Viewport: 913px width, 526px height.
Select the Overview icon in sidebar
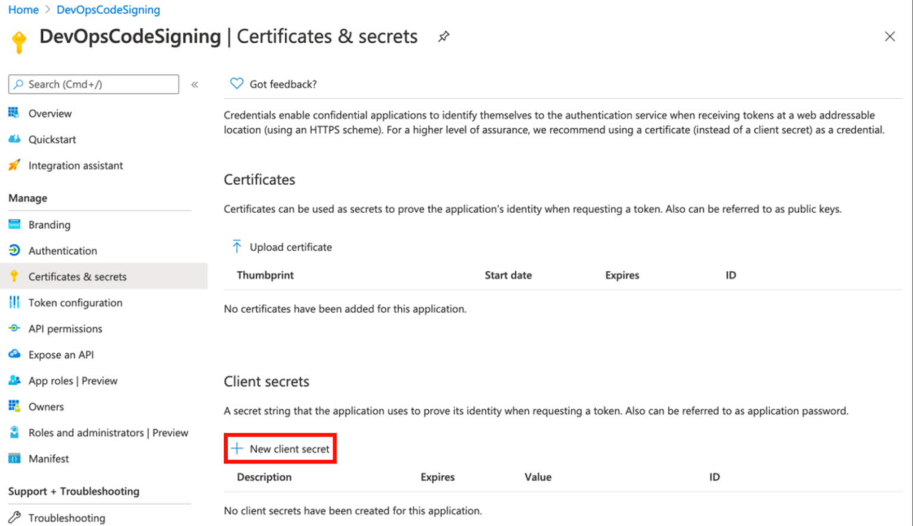14,113
